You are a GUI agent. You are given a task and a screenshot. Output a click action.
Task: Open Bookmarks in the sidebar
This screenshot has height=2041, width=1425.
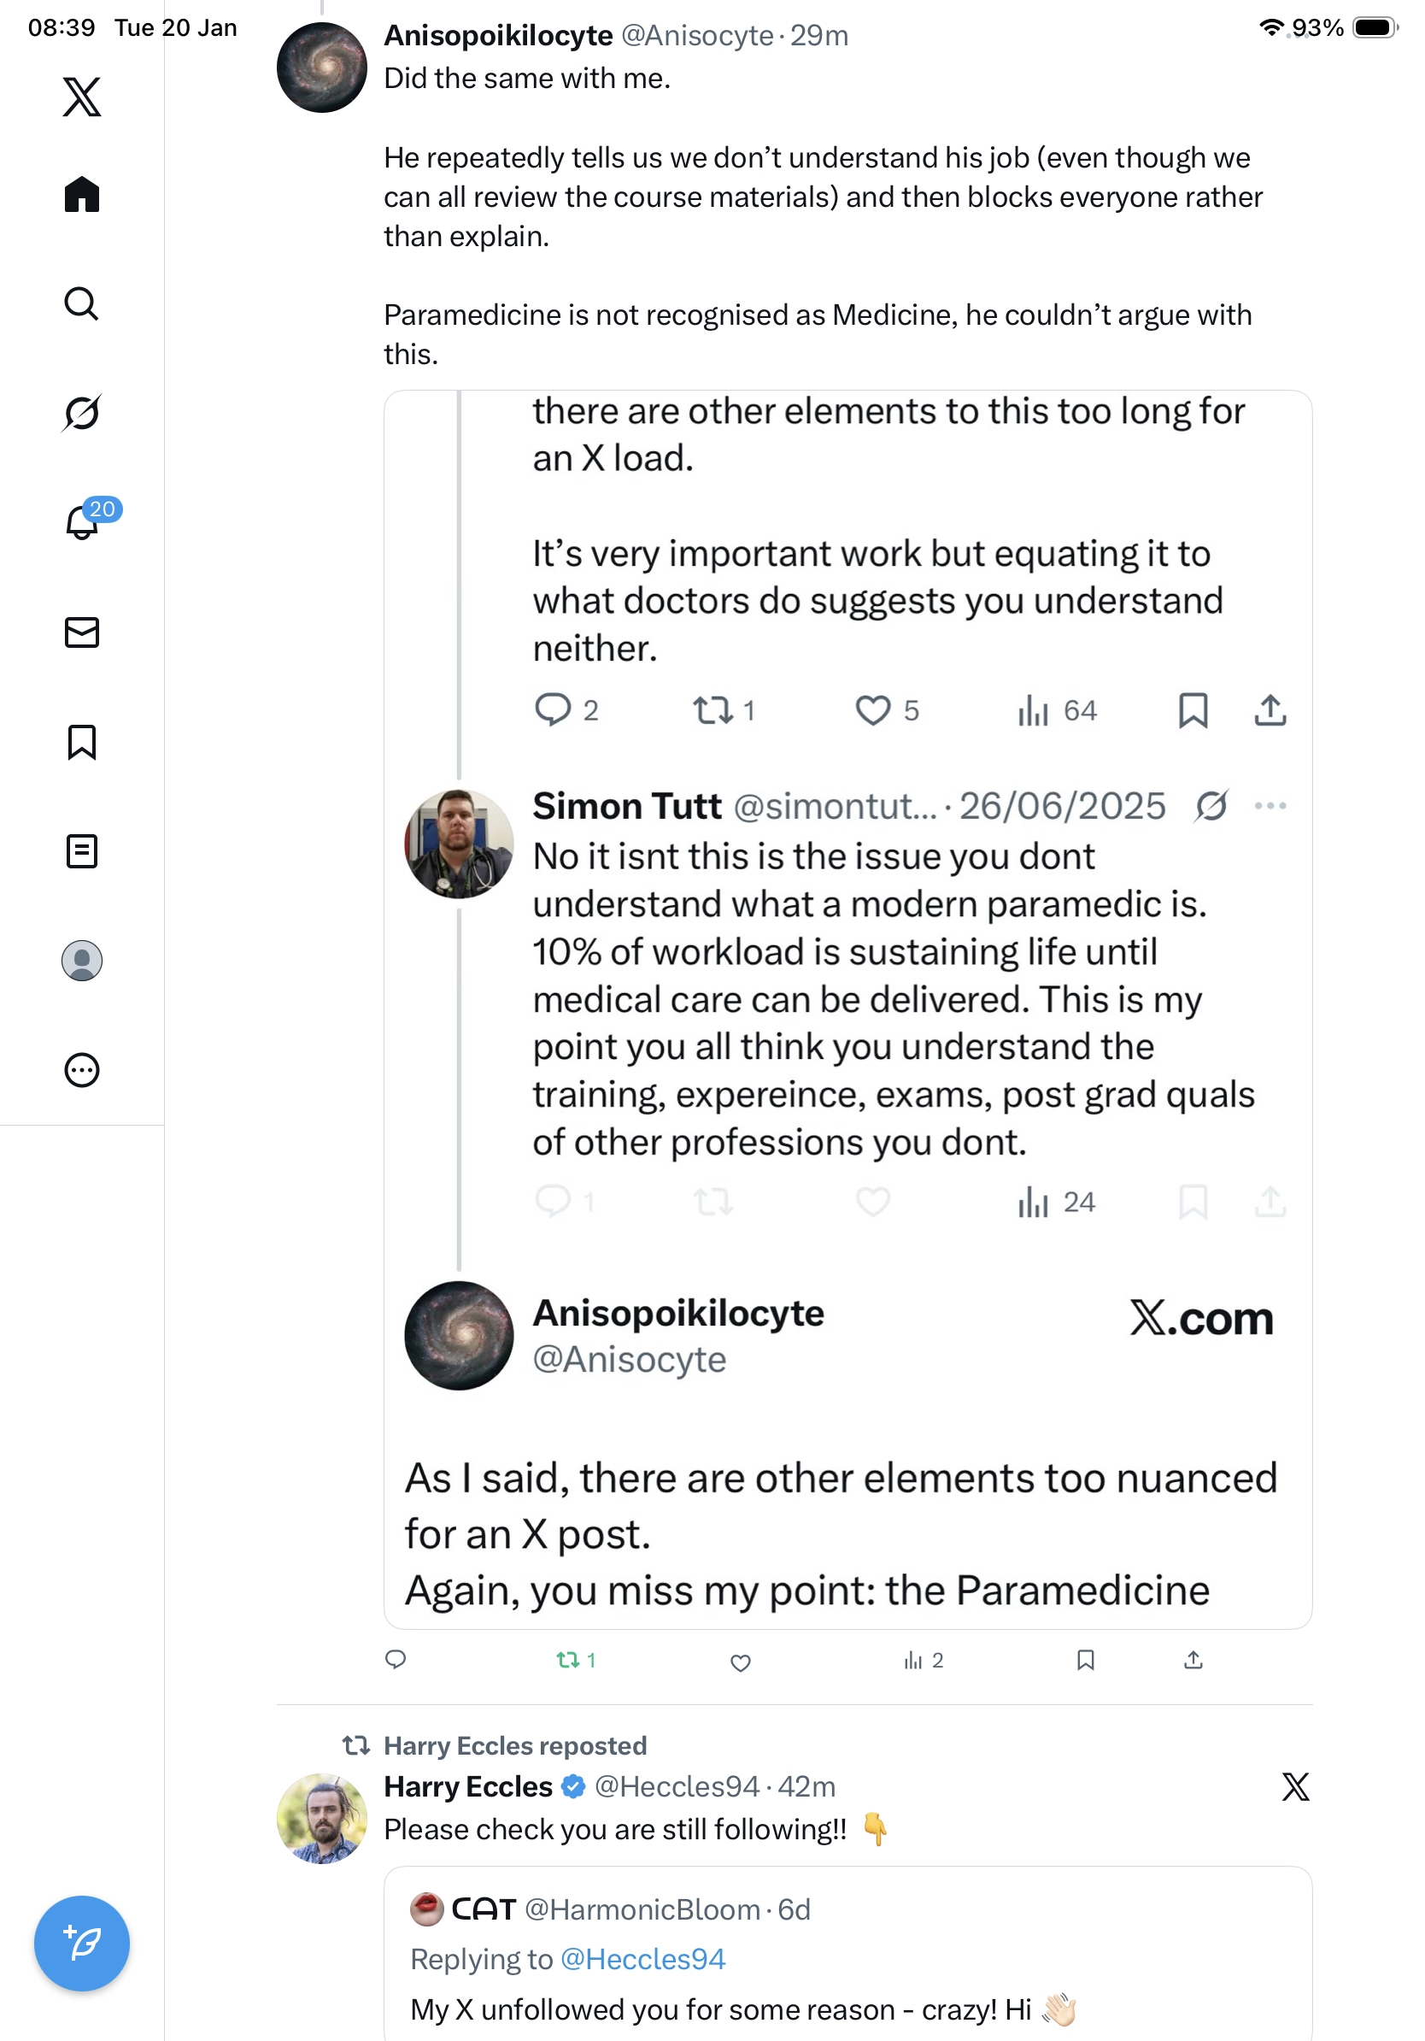click(82, 741)
